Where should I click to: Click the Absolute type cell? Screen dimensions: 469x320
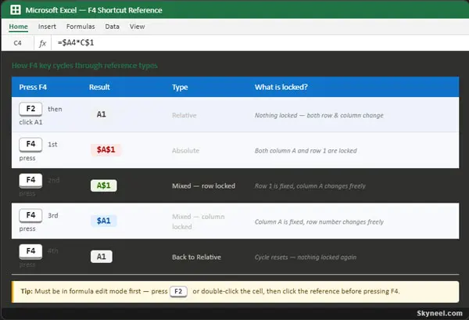(185, 150)
